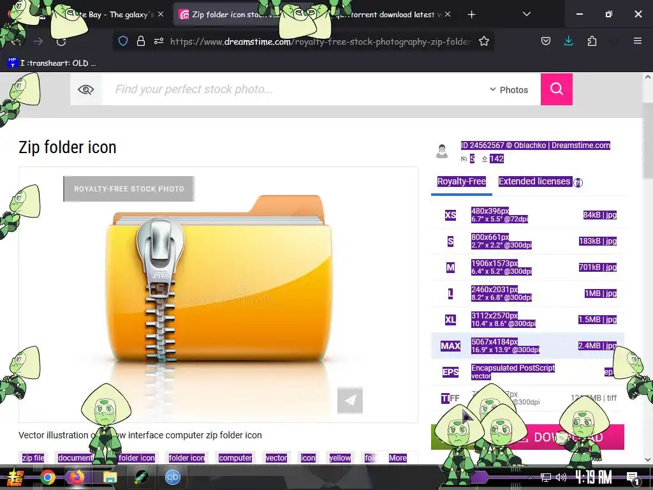Click the tracking protection shield icon
The height and width of the screenshot is (490, 653).
123,41
